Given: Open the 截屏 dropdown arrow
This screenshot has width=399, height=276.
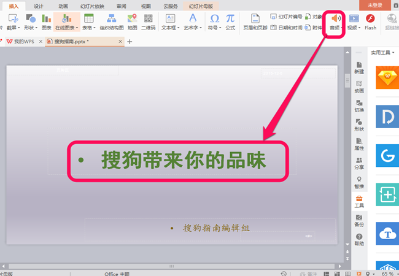Looking at the screenshot, I should (19, 28).
